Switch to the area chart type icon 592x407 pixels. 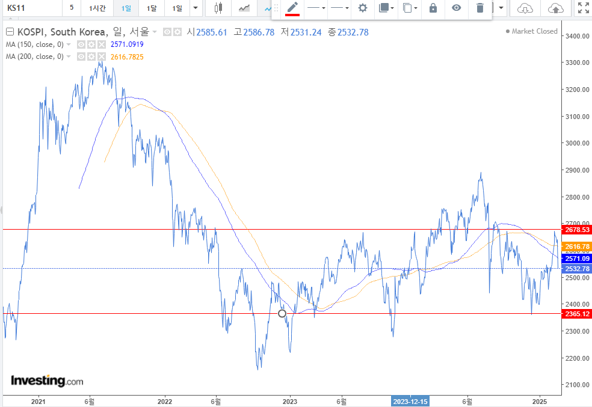244,8
